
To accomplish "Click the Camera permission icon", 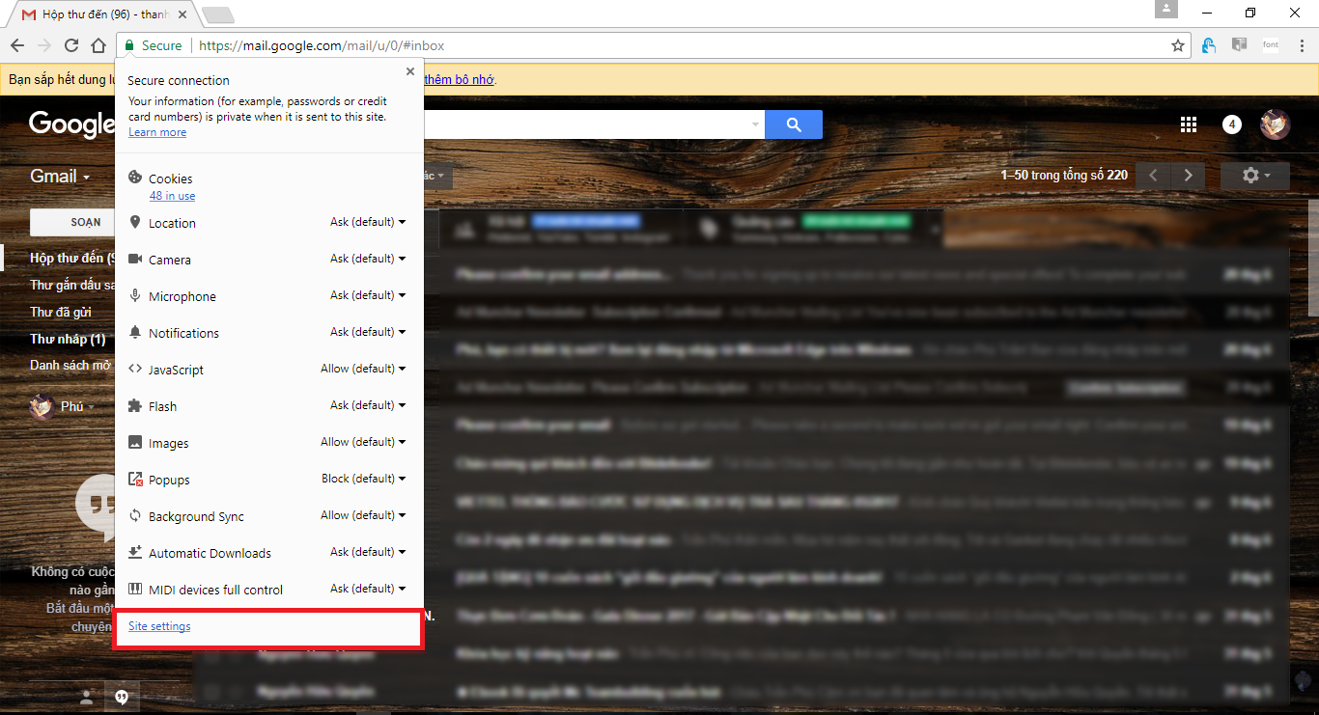I will point(135,259).
